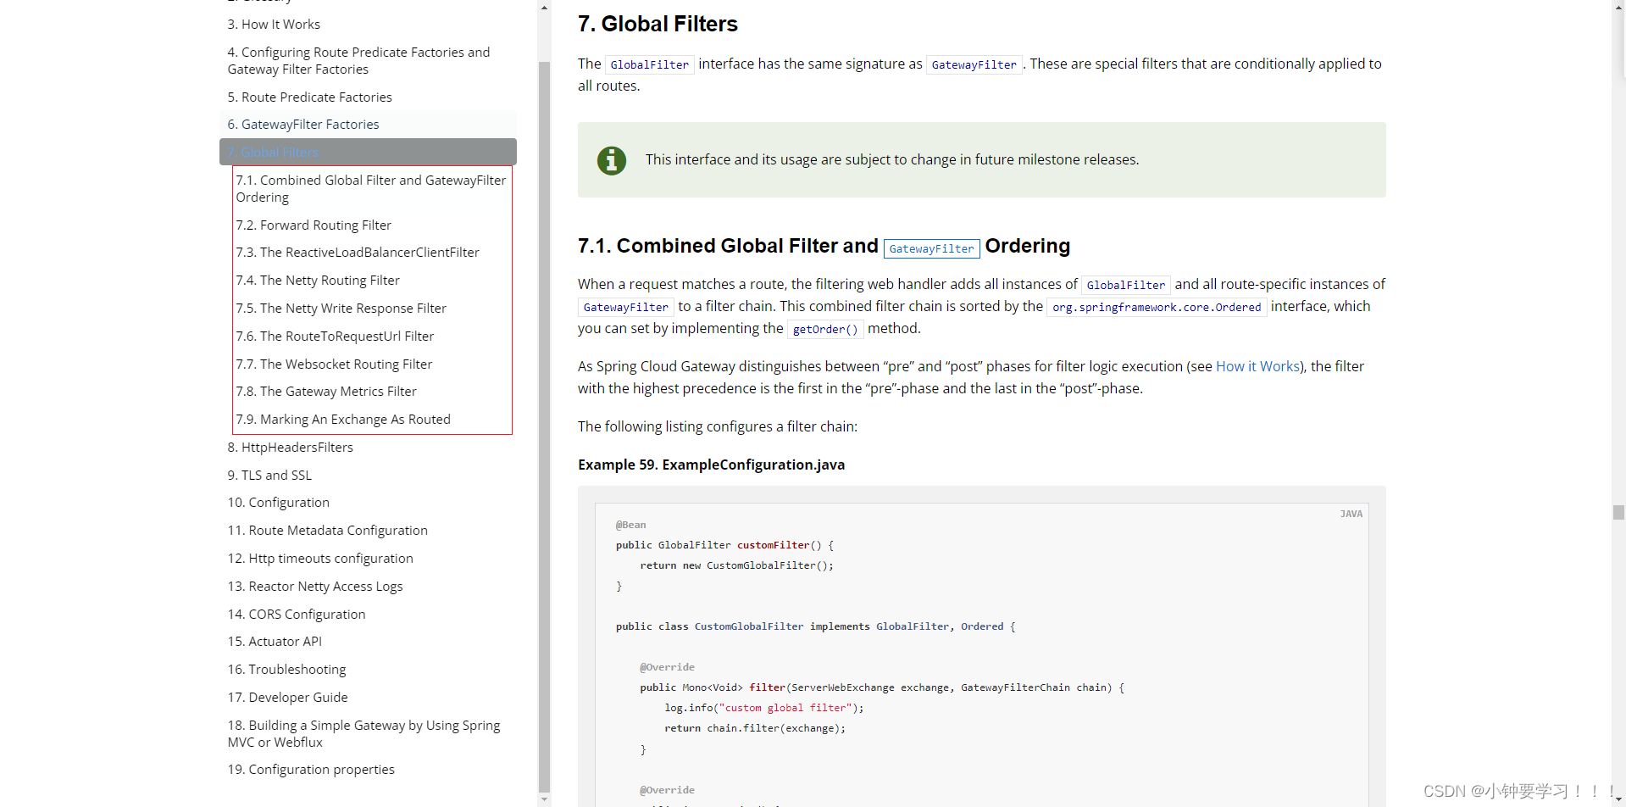Viewport: 1626px width, 807px height.
Task: Click the org.springframework.core.Ordered code term
Action: (x=1157, y=307)
